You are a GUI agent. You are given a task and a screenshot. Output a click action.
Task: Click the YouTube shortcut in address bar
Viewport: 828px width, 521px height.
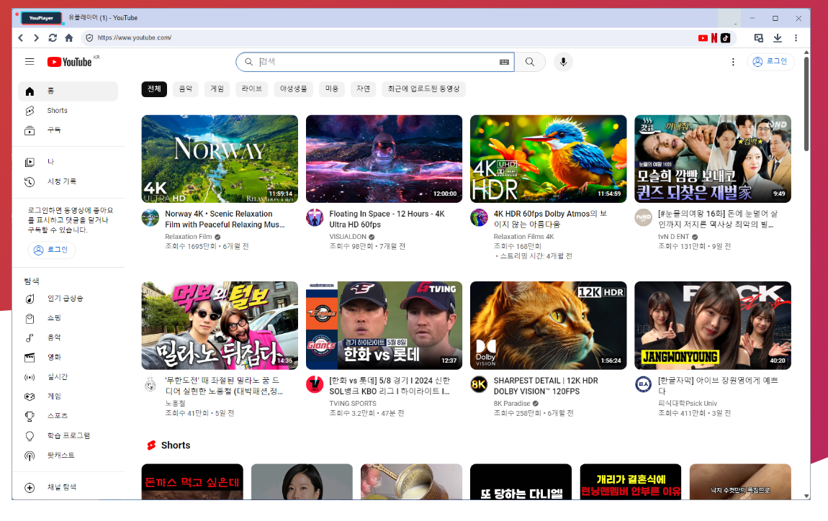(703, 38)
